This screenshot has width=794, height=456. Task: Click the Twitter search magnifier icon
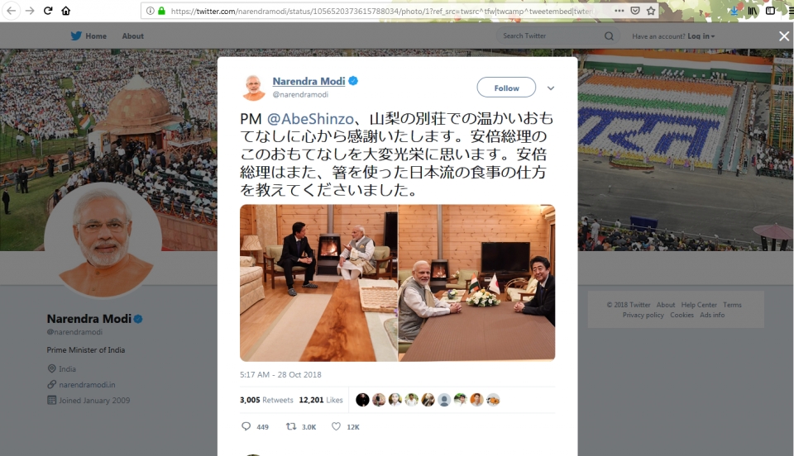610,36
